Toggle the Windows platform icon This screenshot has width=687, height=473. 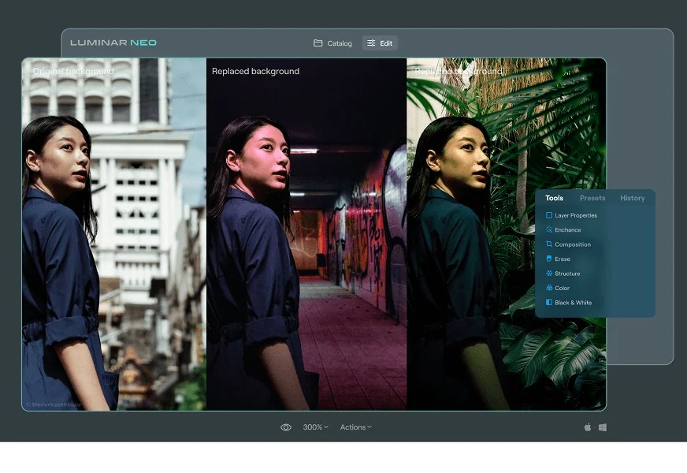(602, 426)
